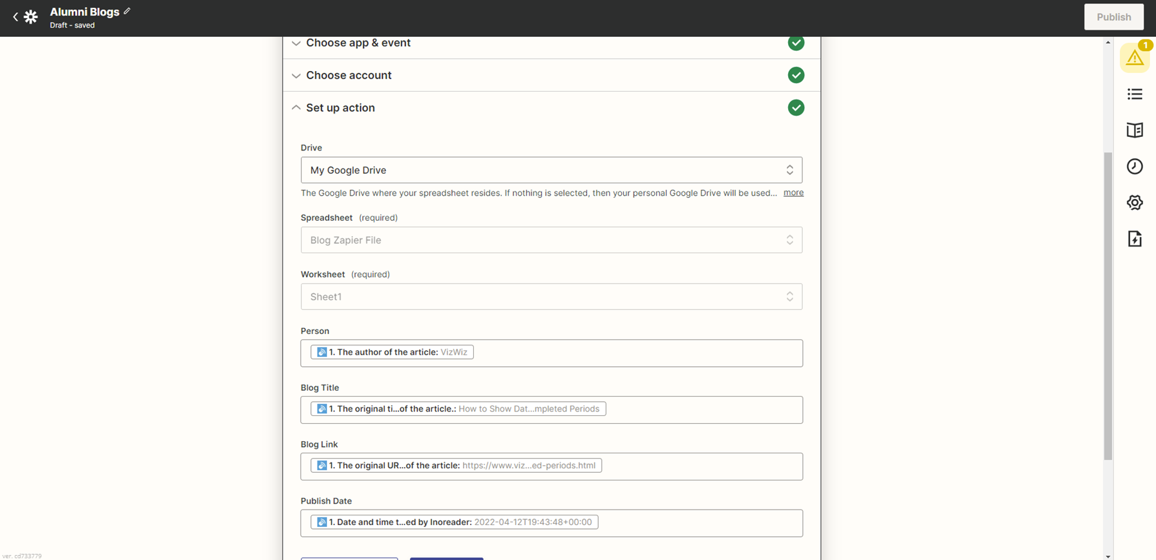Viewport: 1156px width, 560px height.
Task: Select the original URL of the article pill
Action: (x=456, y=466)
